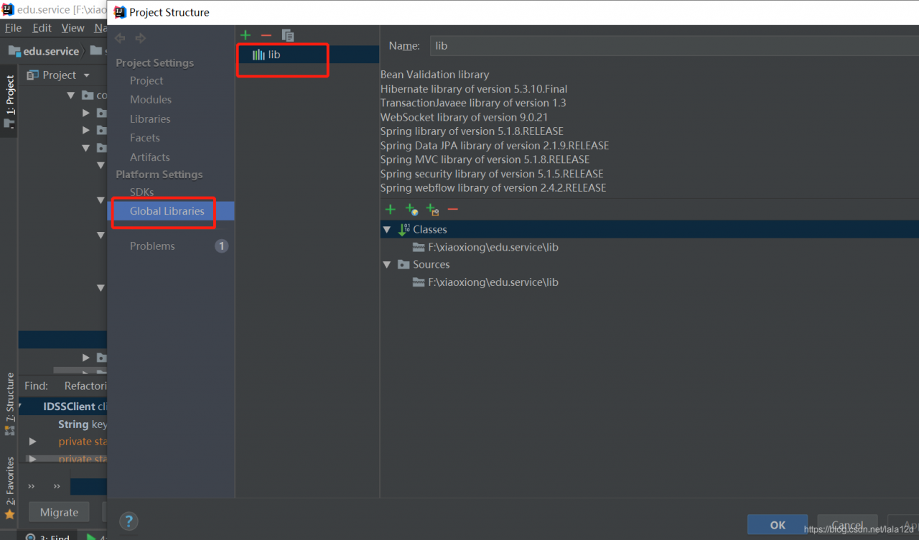
Task: Click the Favorites star icon in IDE sidebar
Action: tap(9, 514)
